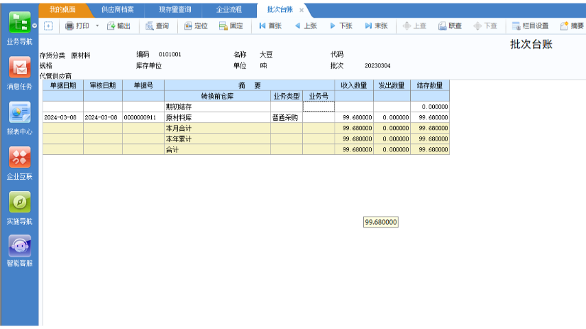The height and width of the screenshot is (329, 586).
Task: Open 栏目设置 column settings
Action: click(x=530, y=26)
